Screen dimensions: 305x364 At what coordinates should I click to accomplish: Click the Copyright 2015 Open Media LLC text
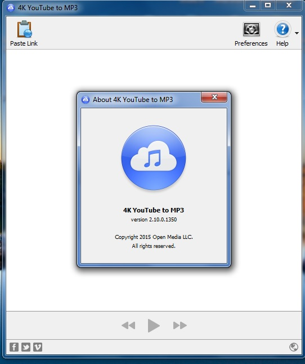coord(154,237)
